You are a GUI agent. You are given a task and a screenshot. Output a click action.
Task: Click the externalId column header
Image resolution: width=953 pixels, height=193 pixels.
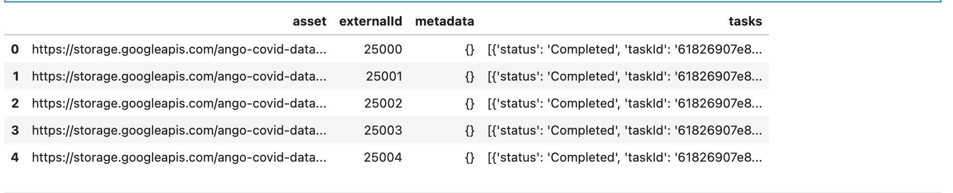coord(371,21)
